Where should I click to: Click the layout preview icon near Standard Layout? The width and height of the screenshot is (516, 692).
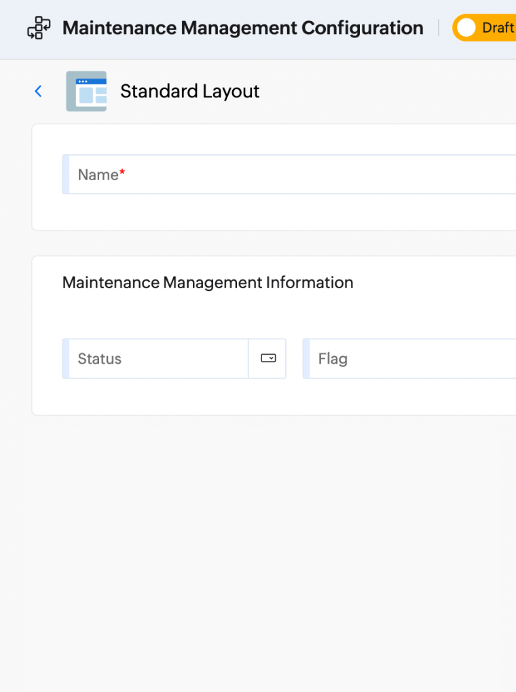coord(86,90)
